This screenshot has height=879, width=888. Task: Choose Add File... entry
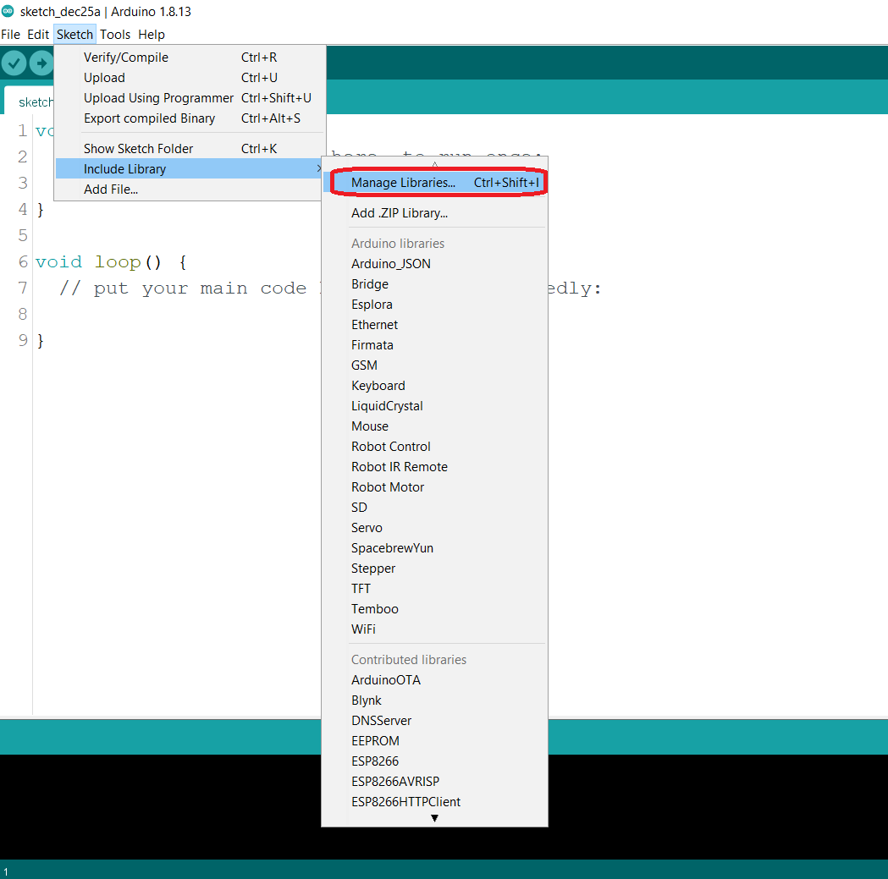(x=190, y=189)
